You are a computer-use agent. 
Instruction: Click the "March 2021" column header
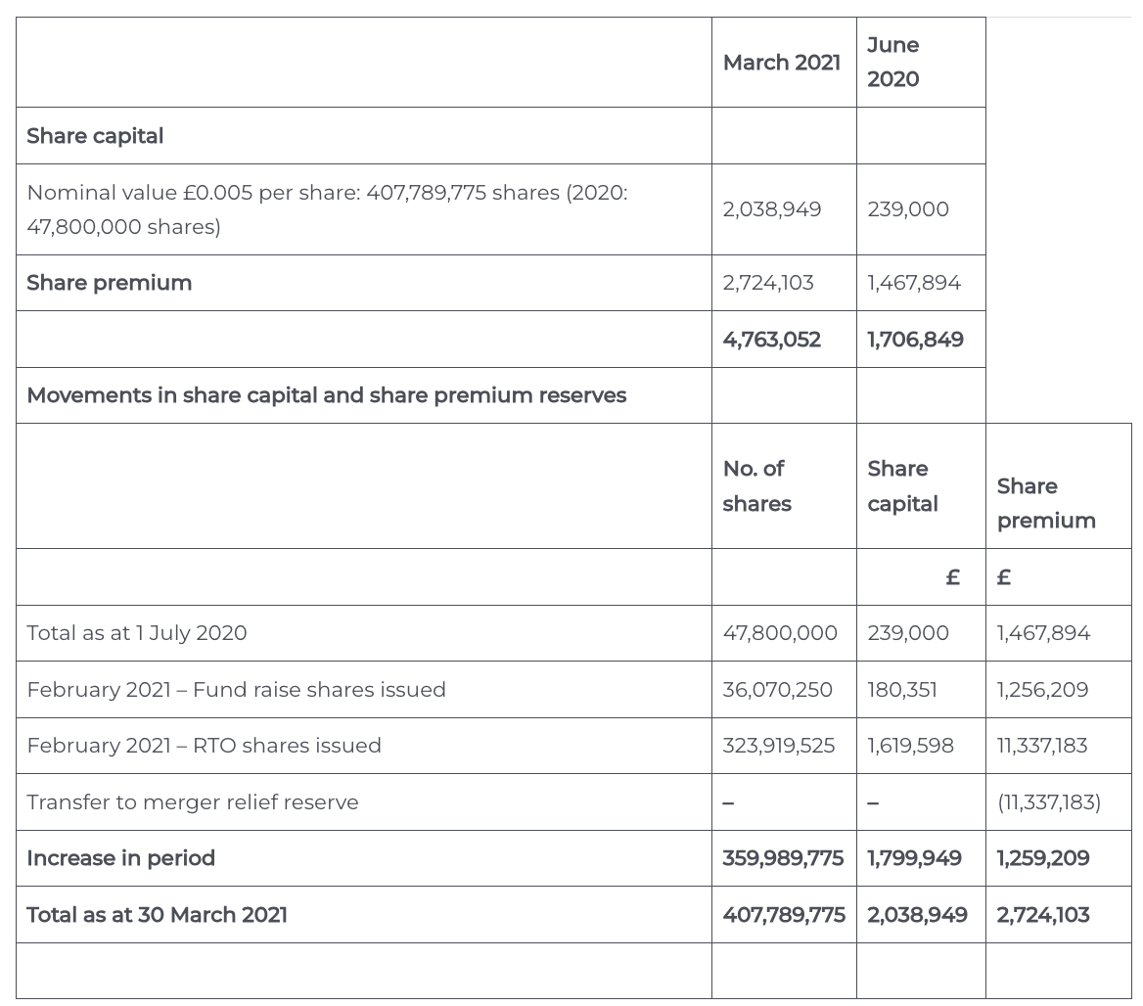(x=781, y=63)
